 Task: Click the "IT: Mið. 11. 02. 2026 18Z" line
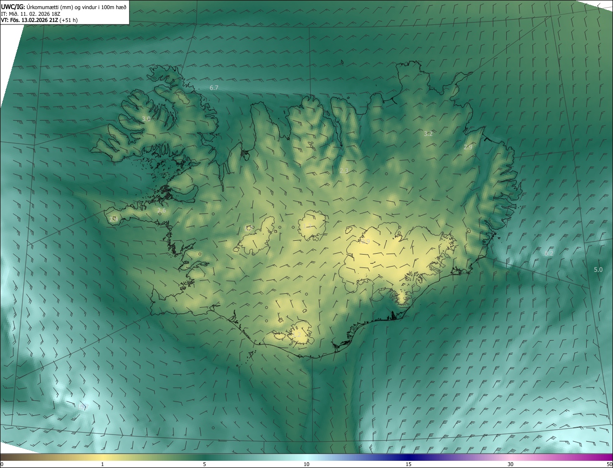pyautogui.click(x=31, y=13)
